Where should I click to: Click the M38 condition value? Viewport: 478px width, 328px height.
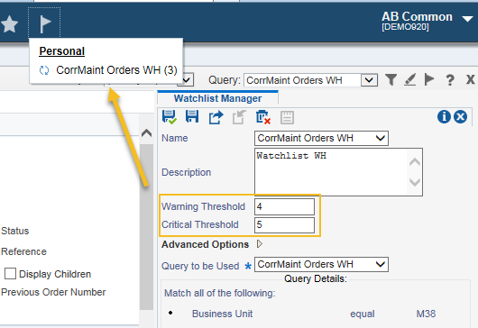click(426, 314)
